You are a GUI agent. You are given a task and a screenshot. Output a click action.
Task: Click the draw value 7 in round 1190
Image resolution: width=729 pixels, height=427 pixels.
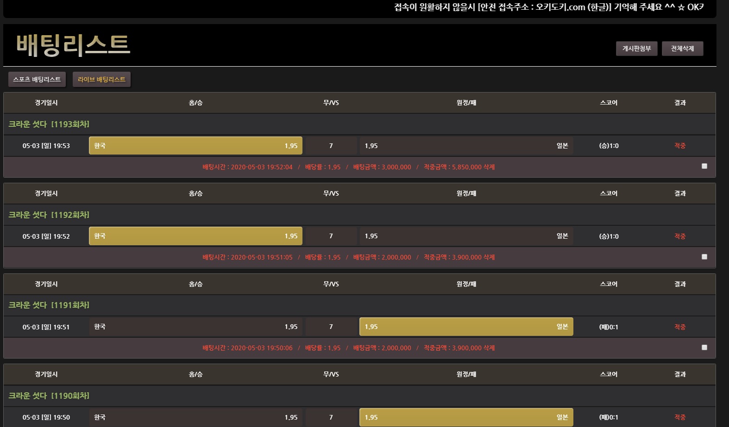(331, 417)
